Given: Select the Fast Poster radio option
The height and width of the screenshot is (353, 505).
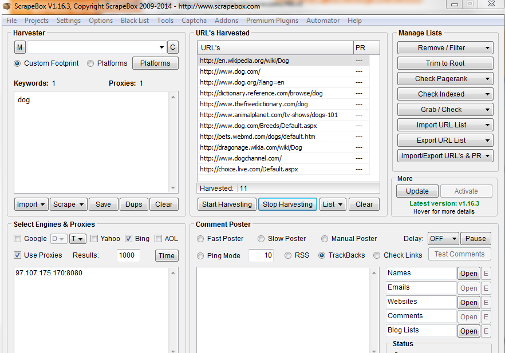Looking at the screenshot, I should 200,239.
